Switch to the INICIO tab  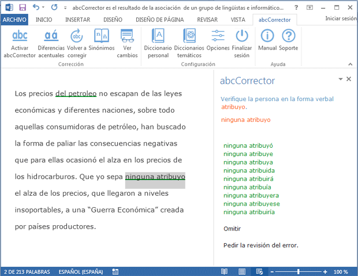click(44, 20)
